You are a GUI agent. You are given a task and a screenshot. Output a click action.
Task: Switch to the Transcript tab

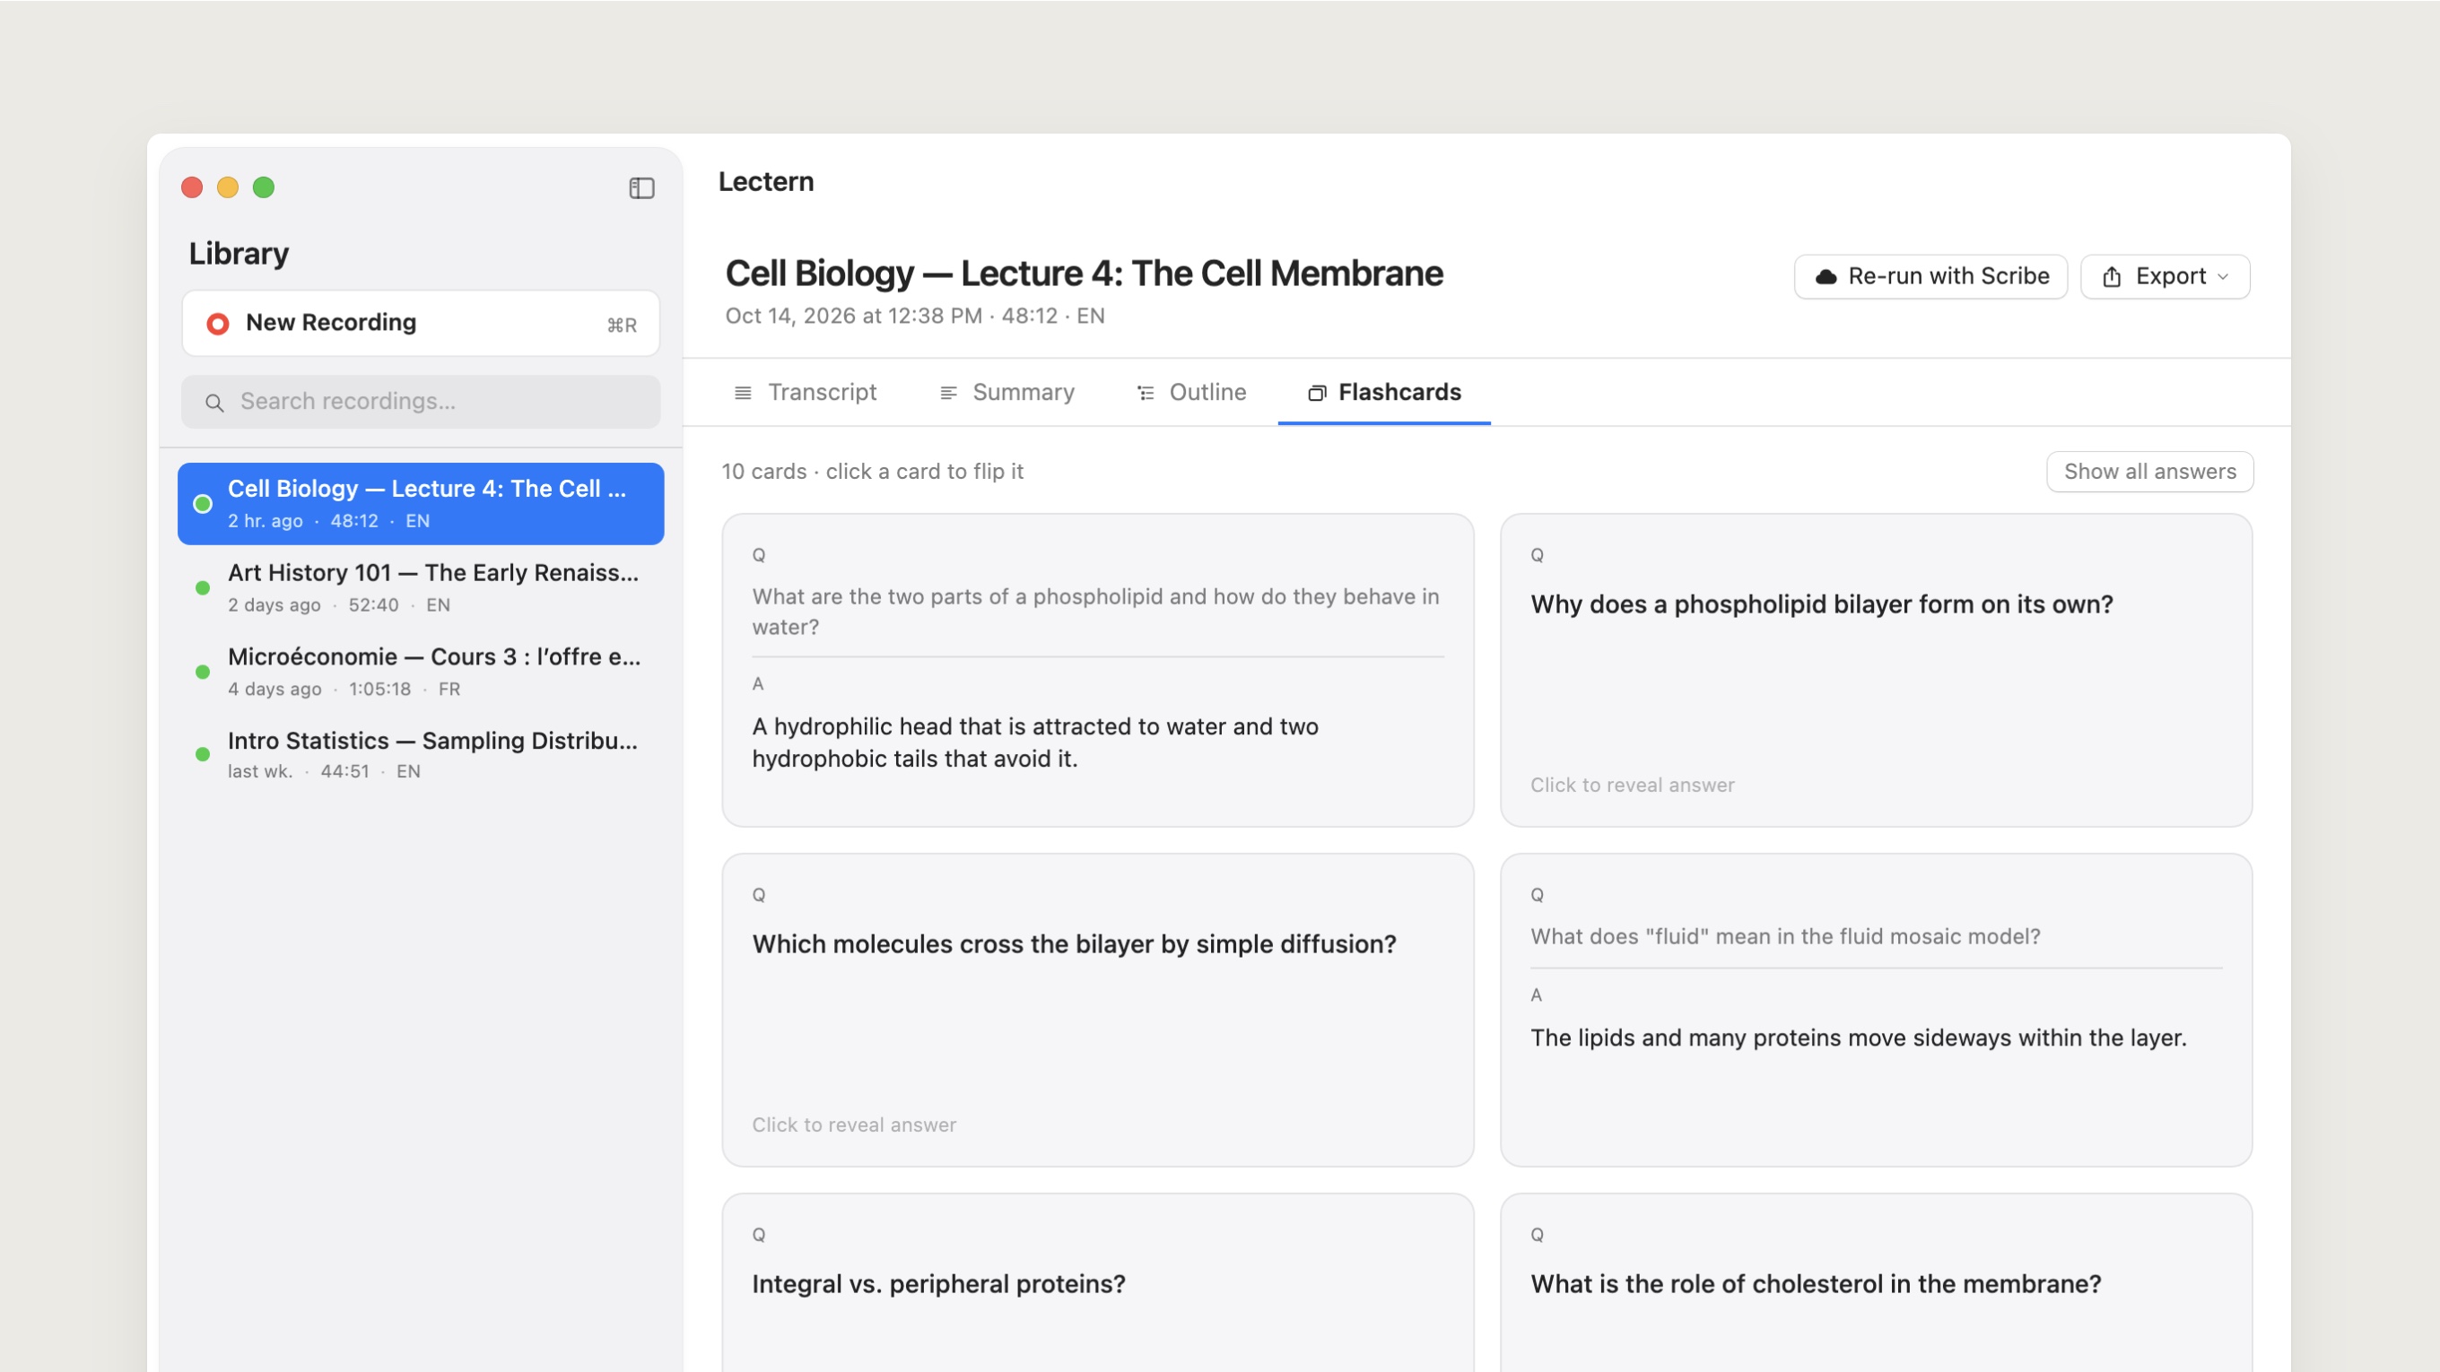tap(806, 392)
